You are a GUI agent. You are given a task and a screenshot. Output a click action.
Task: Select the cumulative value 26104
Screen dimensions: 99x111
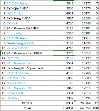(82, 28)
